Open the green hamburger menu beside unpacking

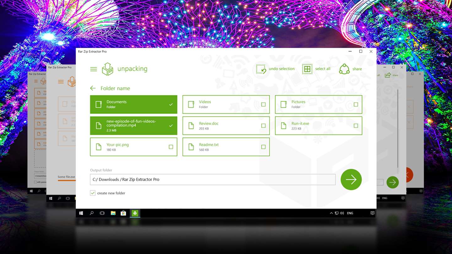coord(94,69)
